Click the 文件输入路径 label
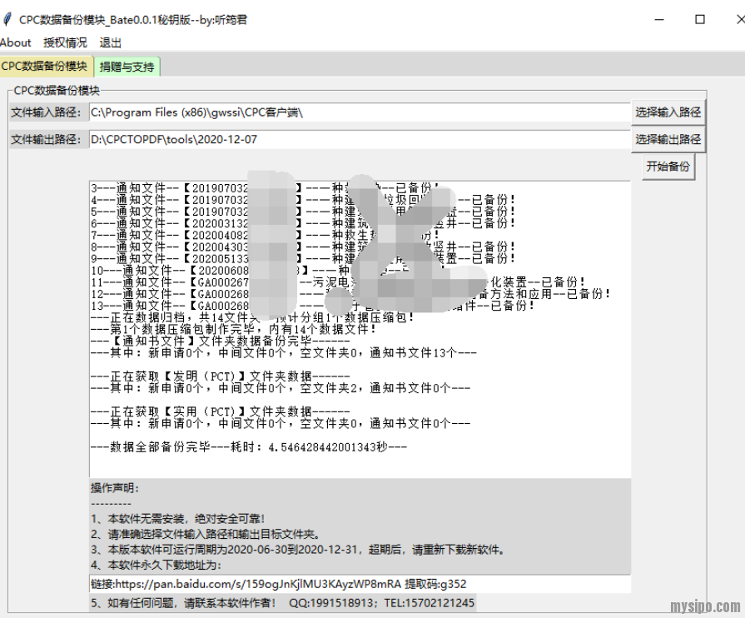This screenshot has height=618, width=745. [x=45, y=112]
